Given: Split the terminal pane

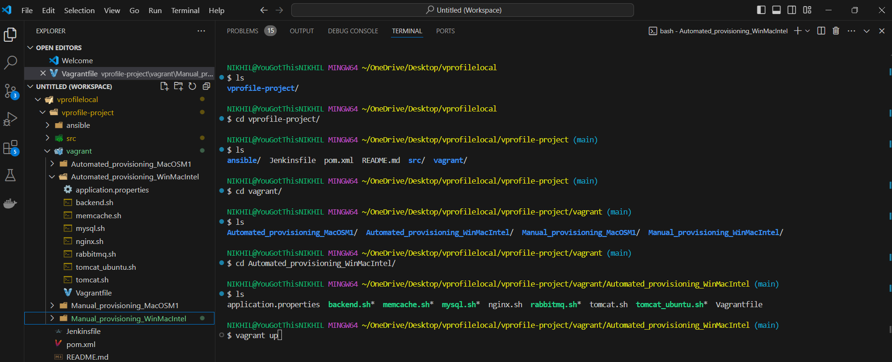Looking at the screenshot, I should 821,31.
